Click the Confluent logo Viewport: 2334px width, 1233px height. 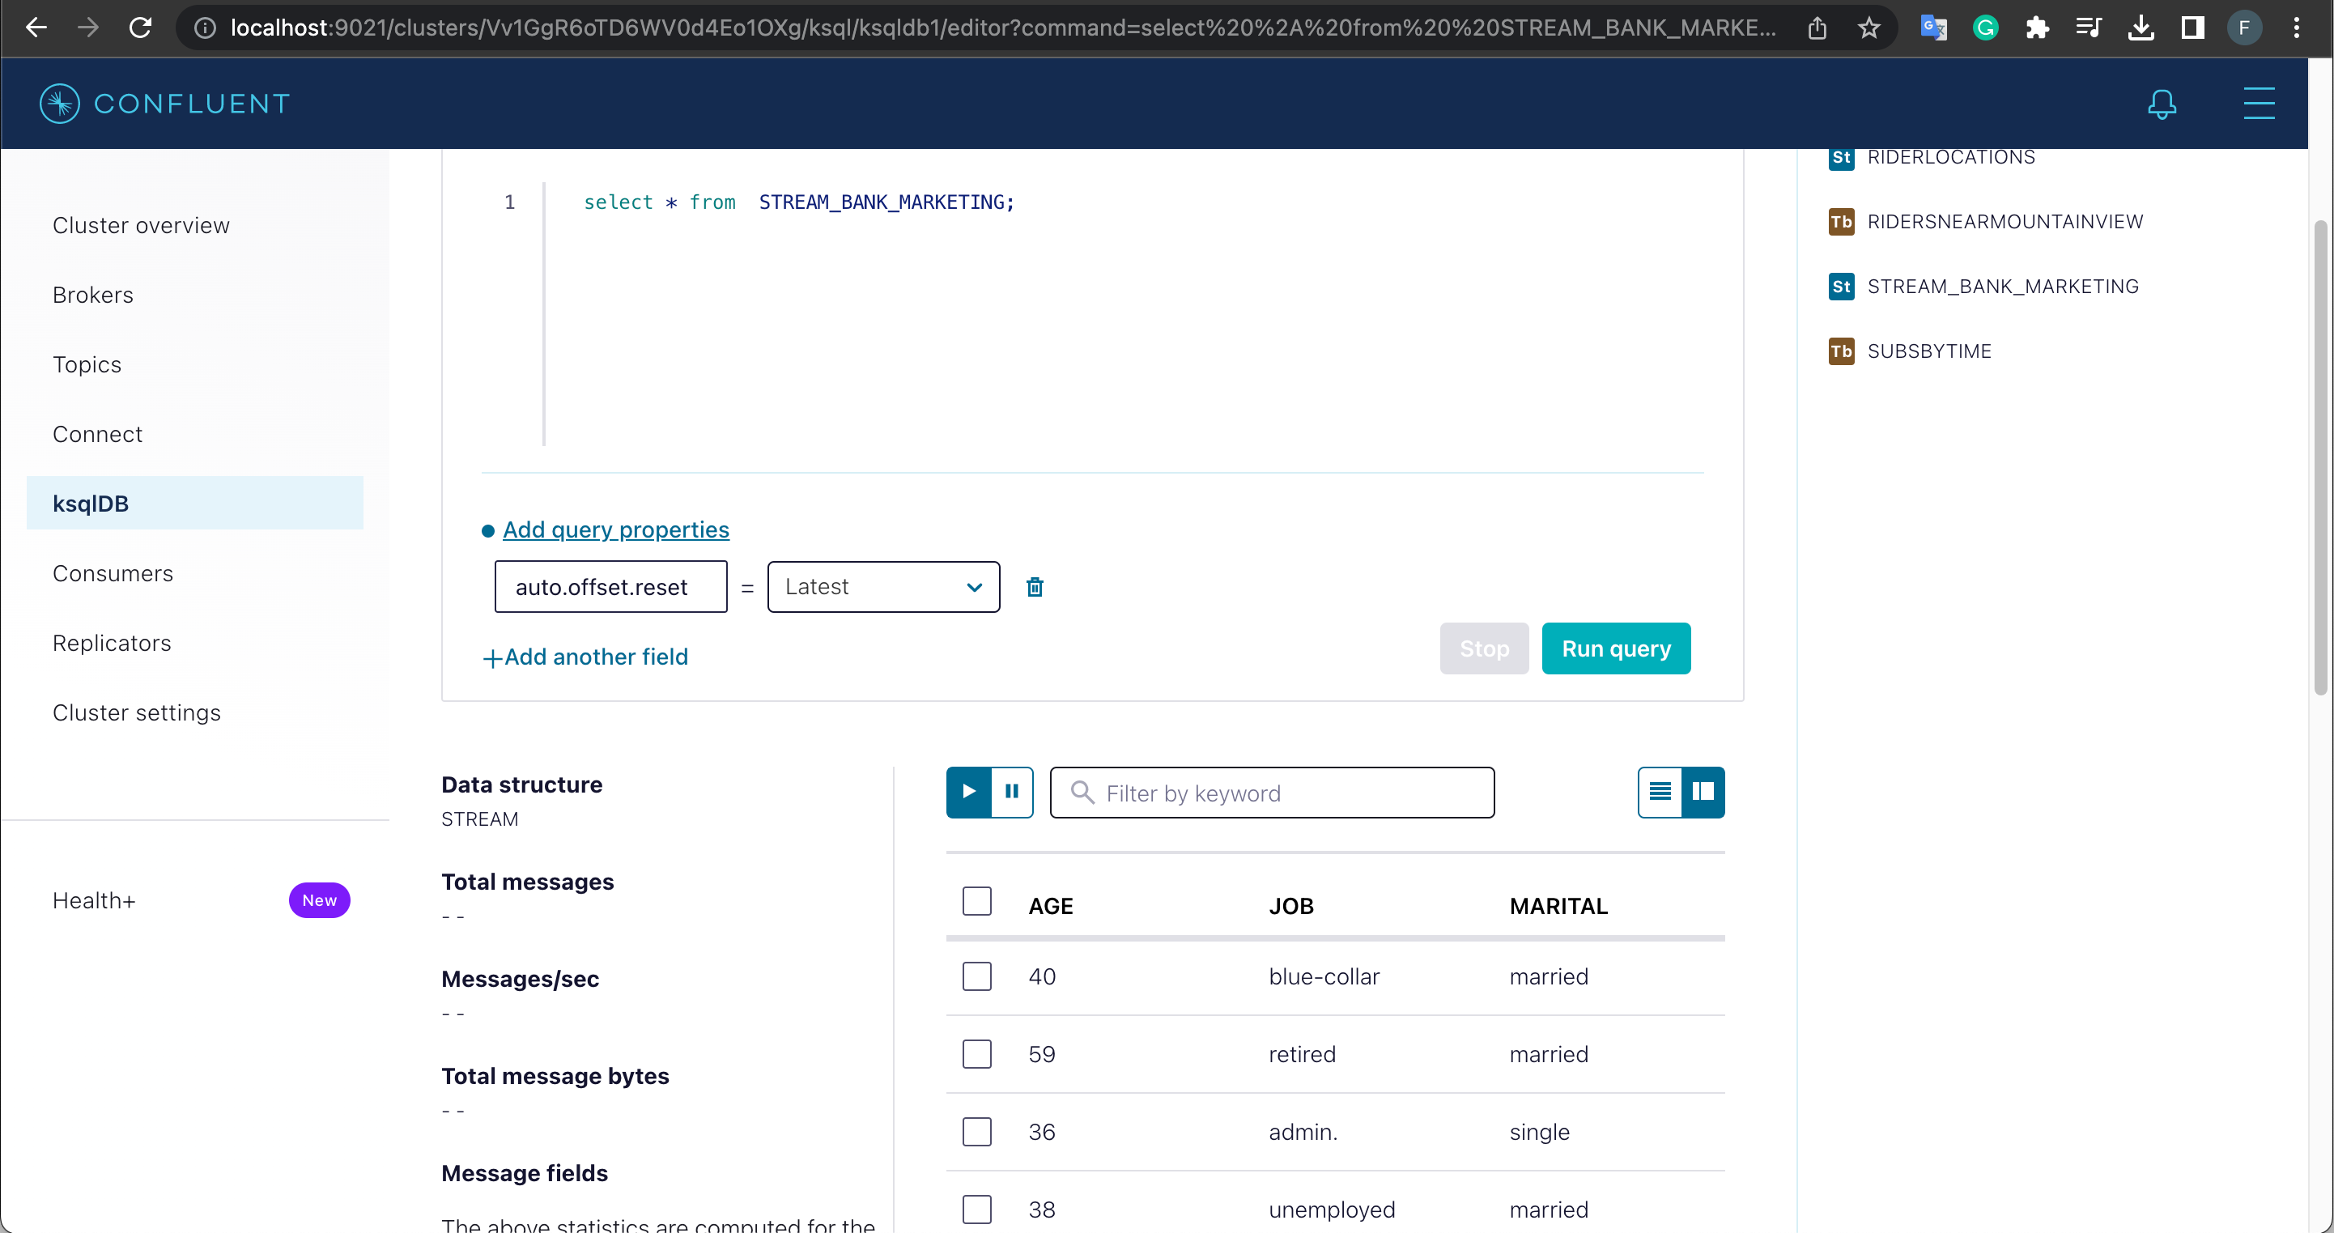[164, 104]
